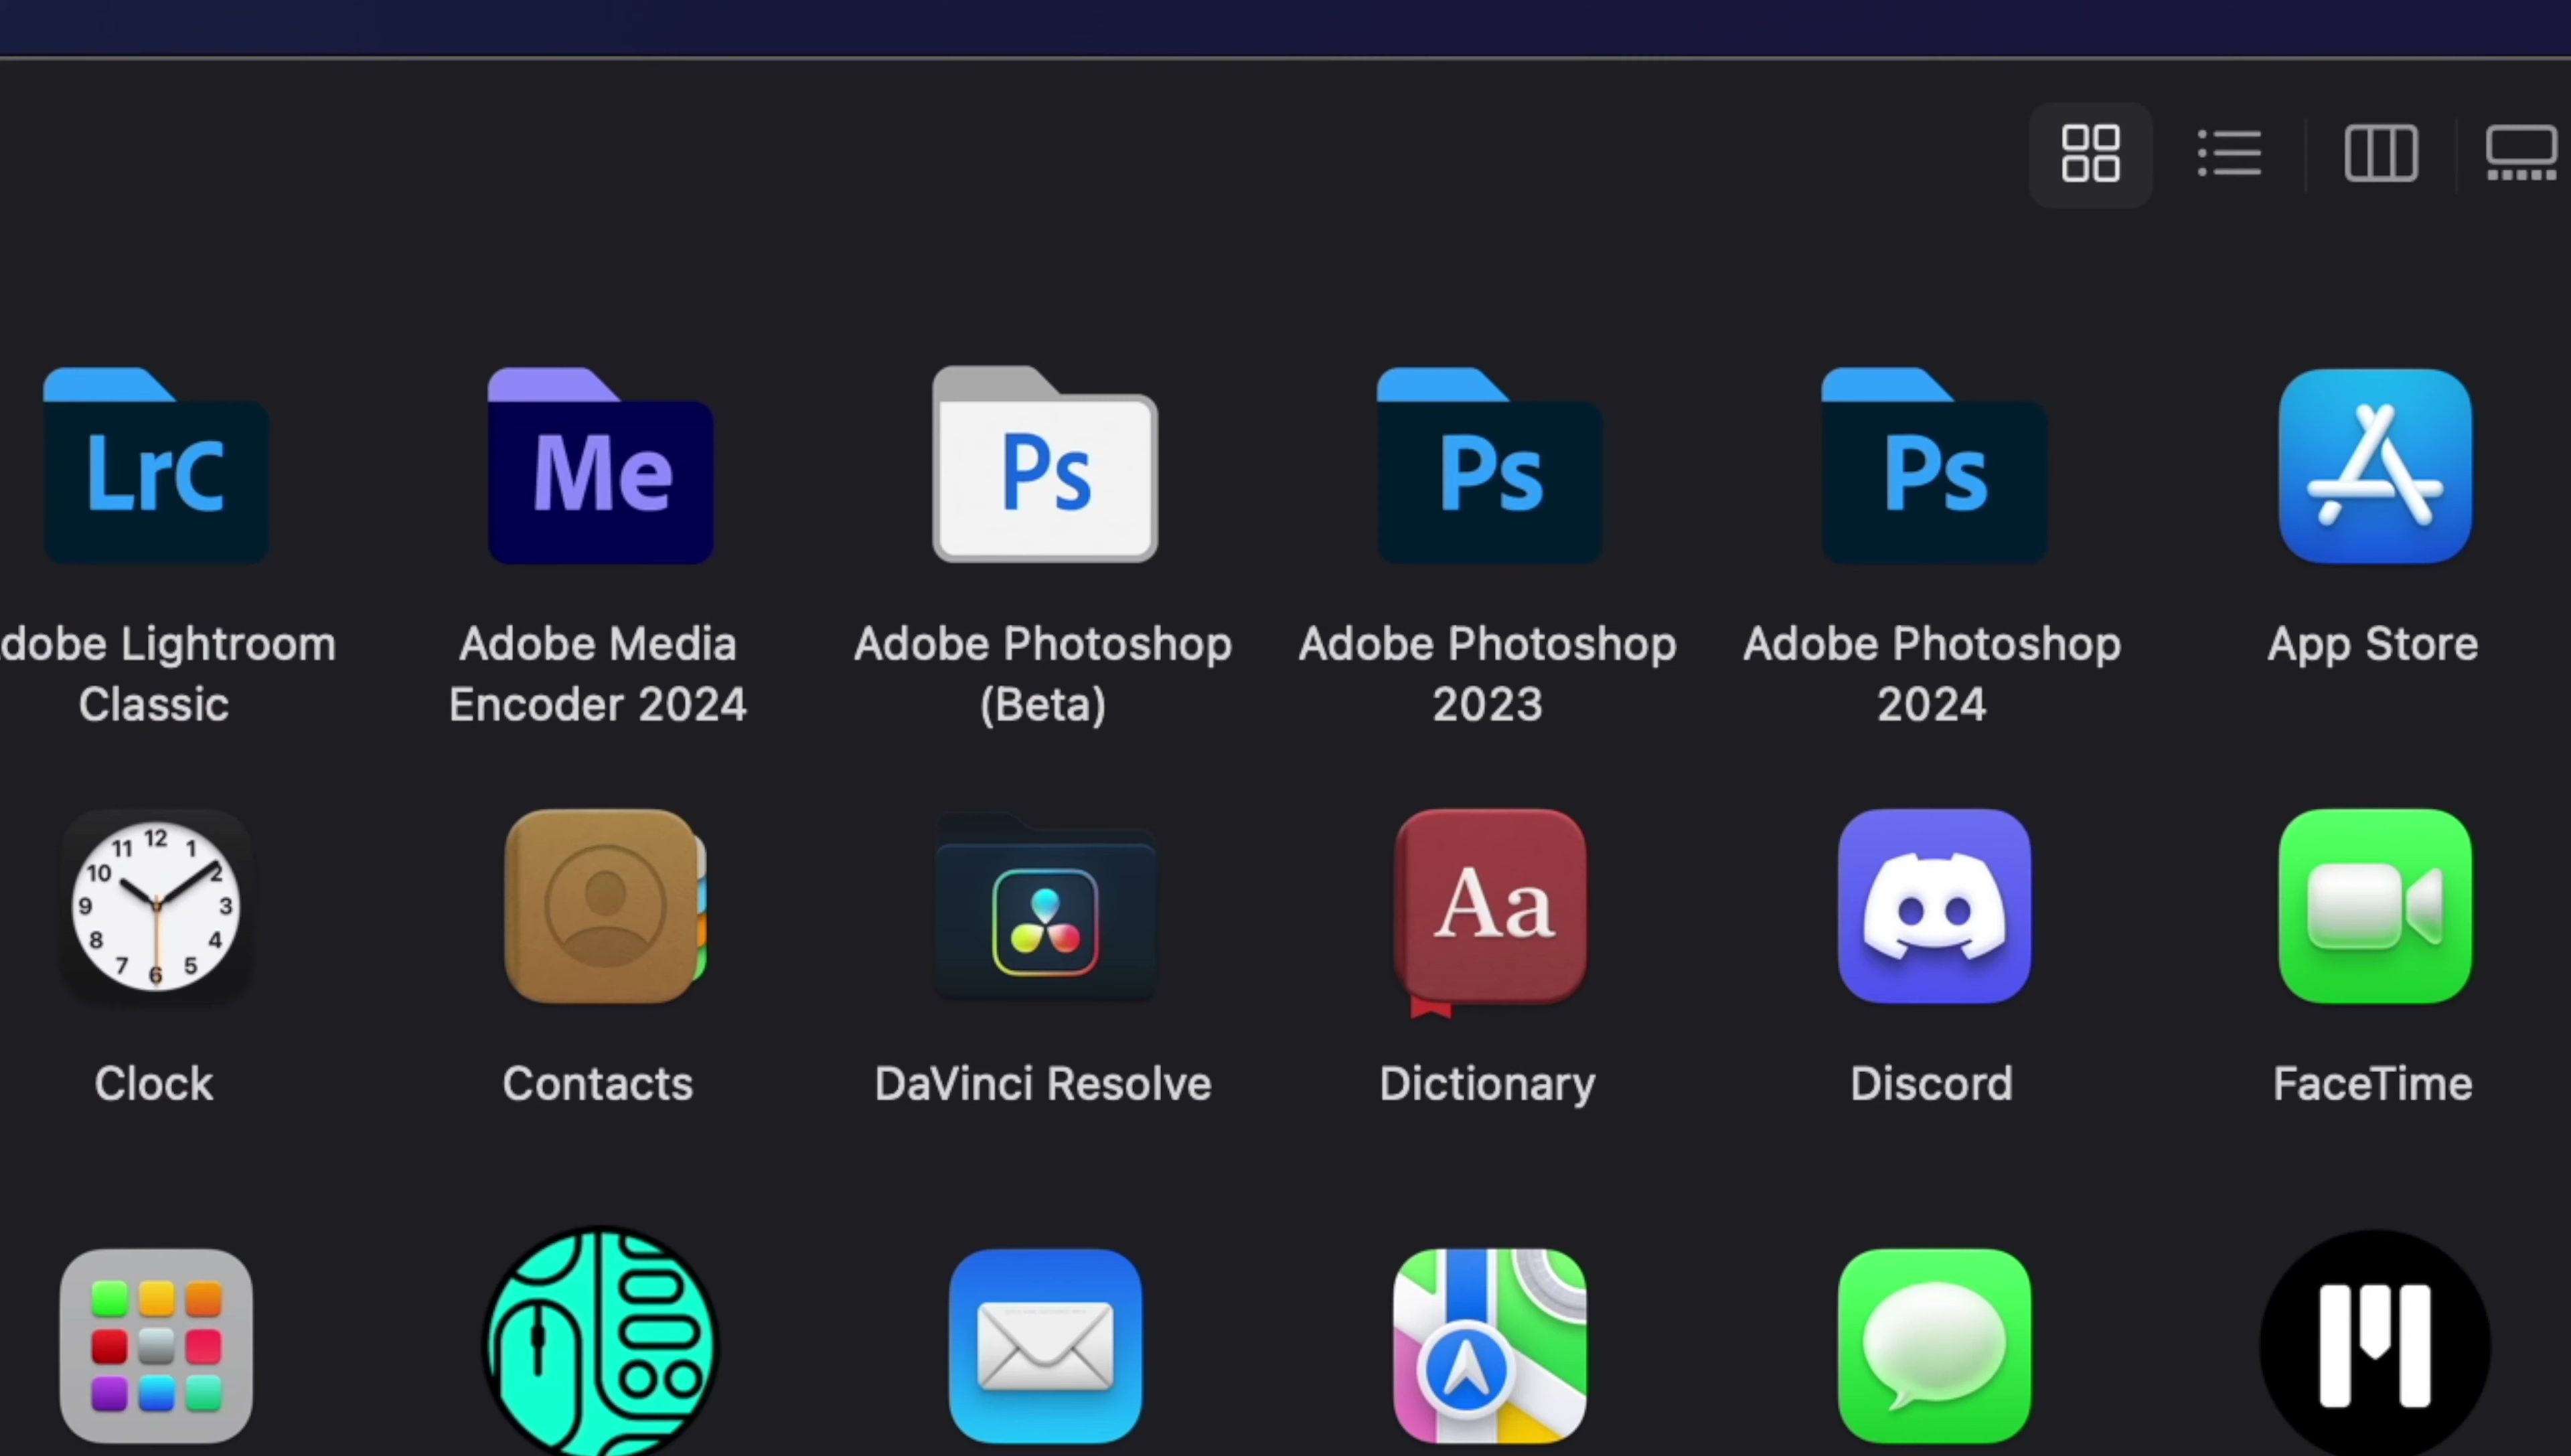Select the Mail envelope icon
Viewport: 2571px width, 1456px height.
(1045, 1346)
